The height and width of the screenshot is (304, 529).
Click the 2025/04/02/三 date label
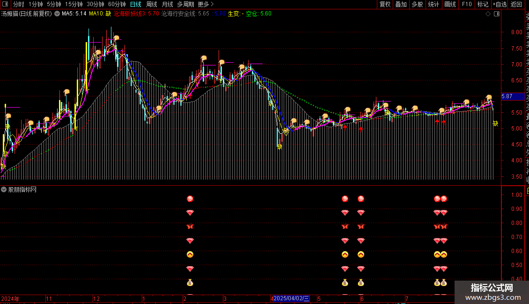coord(291,298)
